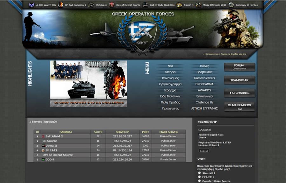Open the Challenge Us menu item

[x=204, y=102]
